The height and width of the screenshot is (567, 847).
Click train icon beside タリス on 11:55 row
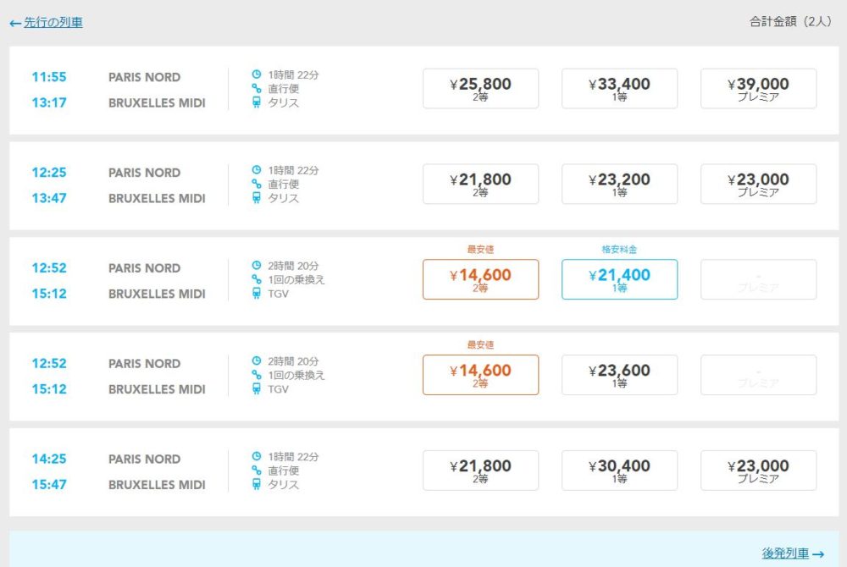257,103
